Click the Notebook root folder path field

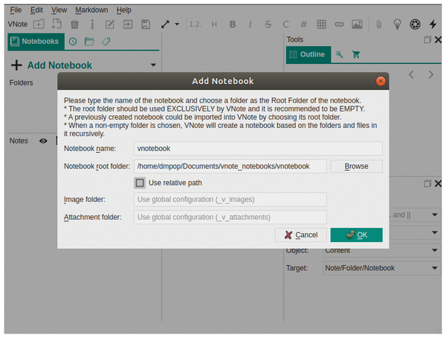tap(230, 166)
